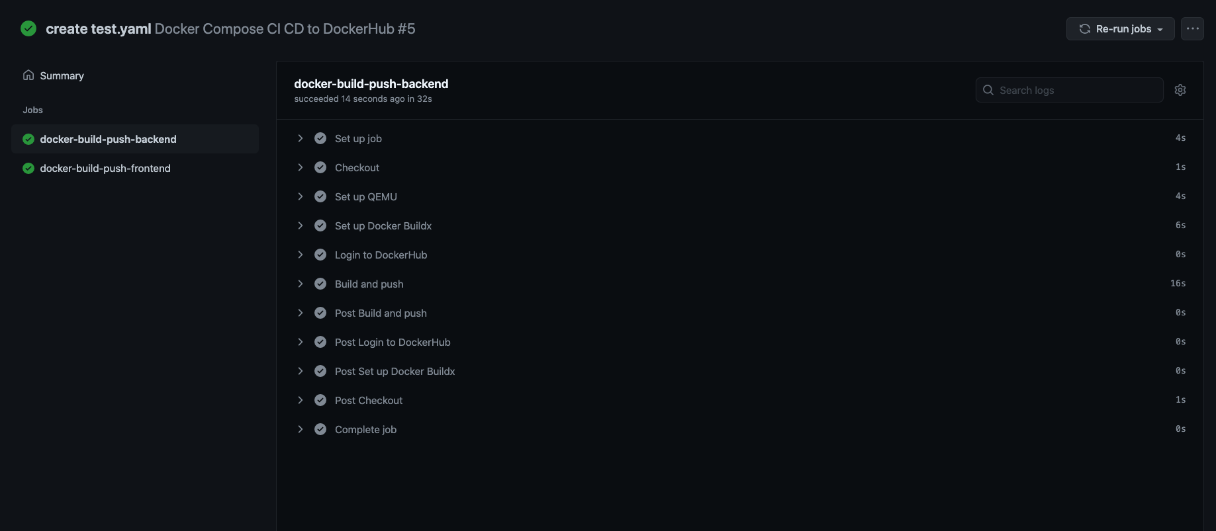
Task: Click the check icon for Set up QEMU
Action: [x=320, y=196]
